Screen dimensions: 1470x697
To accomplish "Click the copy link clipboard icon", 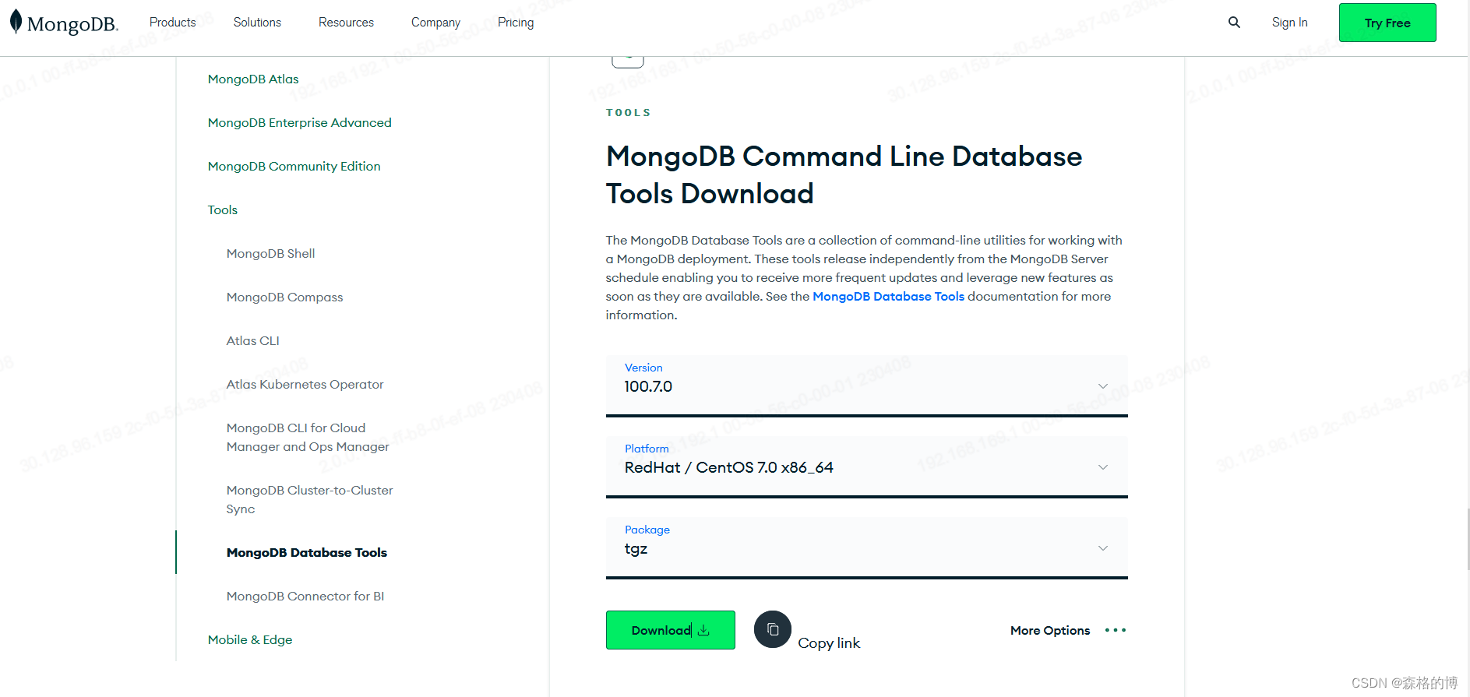I will click(x=773, y=629).
